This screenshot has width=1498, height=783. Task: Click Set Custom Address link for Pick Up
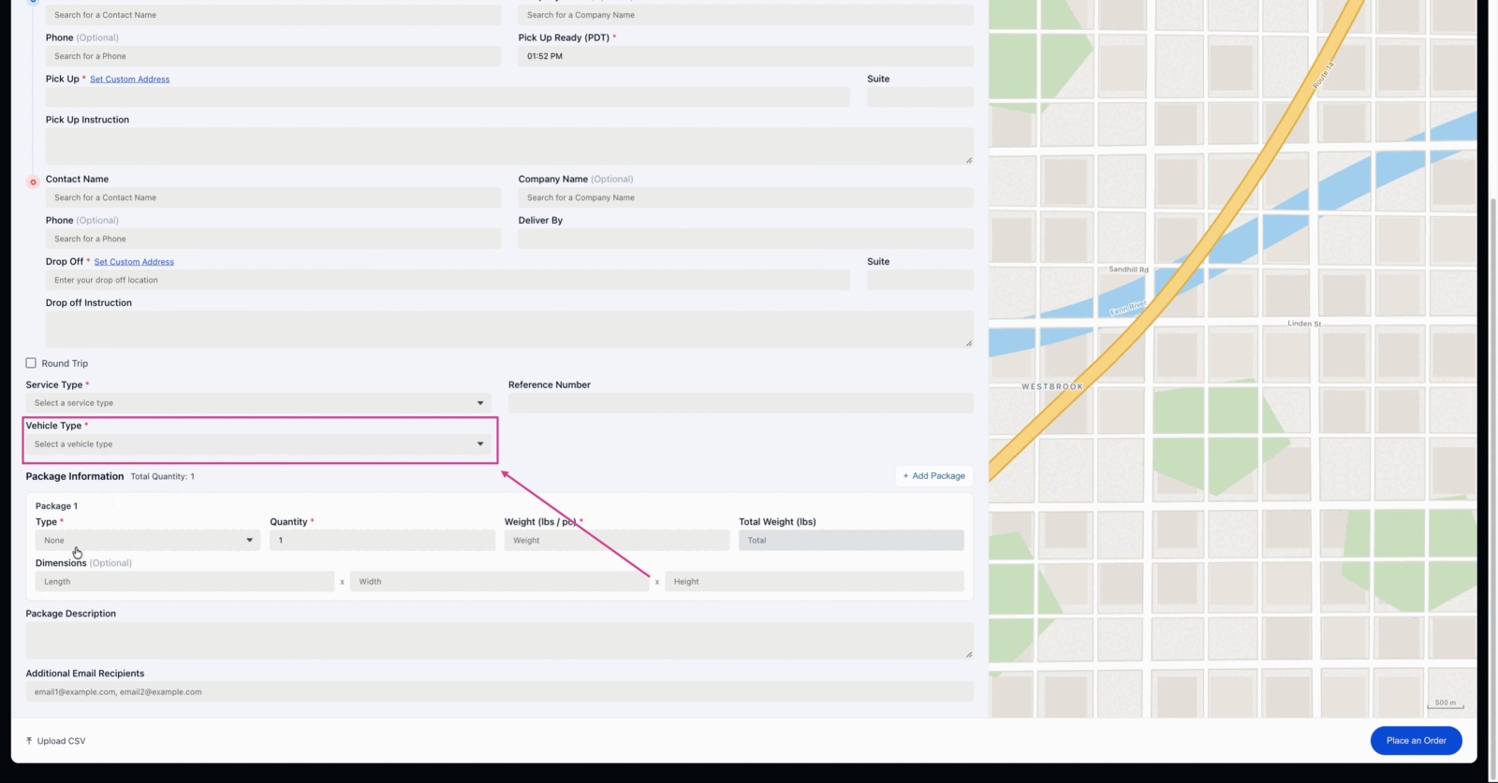pyautogui.click(x=129, y=80)
